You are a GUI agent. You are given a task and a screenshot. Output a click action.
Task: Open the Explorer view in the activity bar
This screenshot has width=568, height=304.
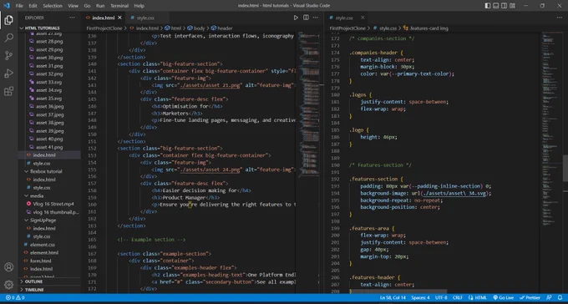(8, 20)
